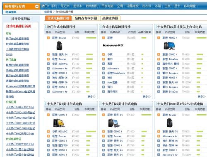207x157 pixels.
Task: Click G5005 computer image in 21英寸 panel
Action: pyautogui.click(x=59, y=123)
